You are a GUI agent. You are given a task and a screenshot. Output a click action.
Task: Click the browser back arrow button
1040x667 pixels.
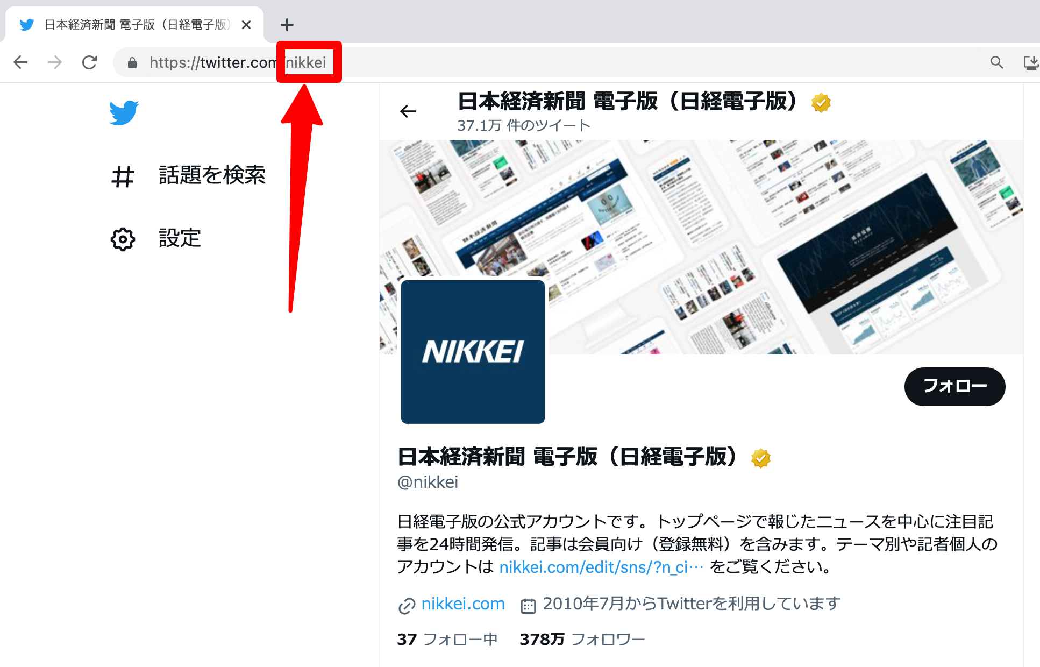coord(20,62)
